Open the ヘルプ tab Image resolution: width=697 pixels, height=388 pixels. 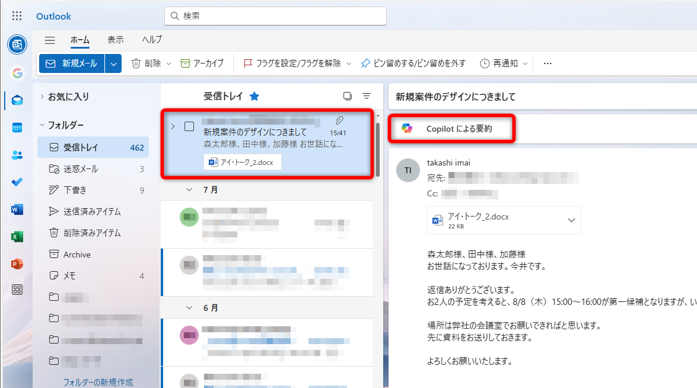tap(151, 40)
